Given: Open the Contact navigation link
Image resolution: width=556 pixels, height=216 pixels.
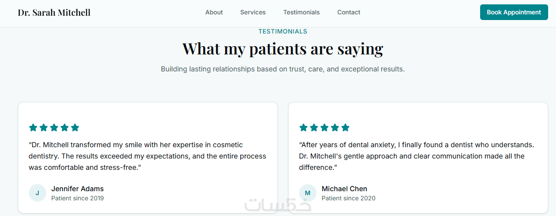Looking at the screenshot, I should click(x=349, y=12).
